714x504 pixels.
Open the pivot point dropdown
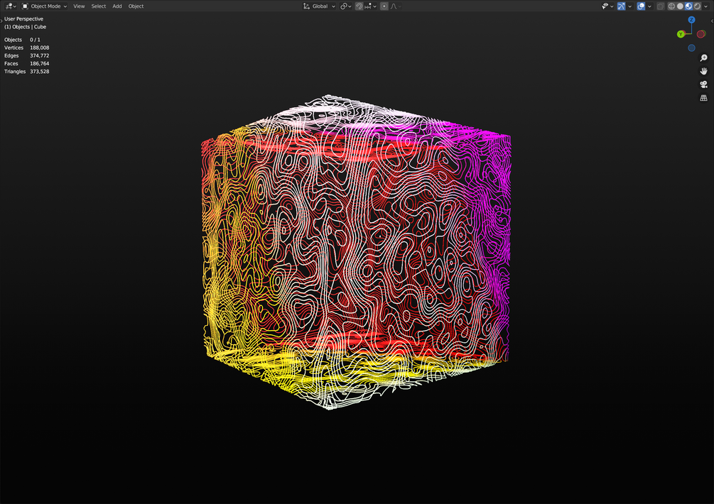(x=345, y=6)
